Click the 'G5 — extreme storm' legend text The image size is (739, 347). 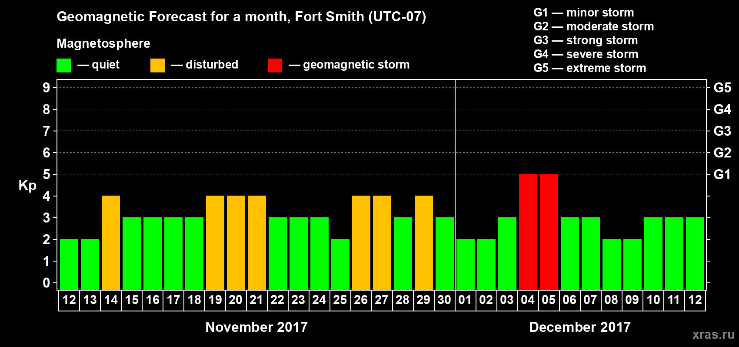click(590, 68)
